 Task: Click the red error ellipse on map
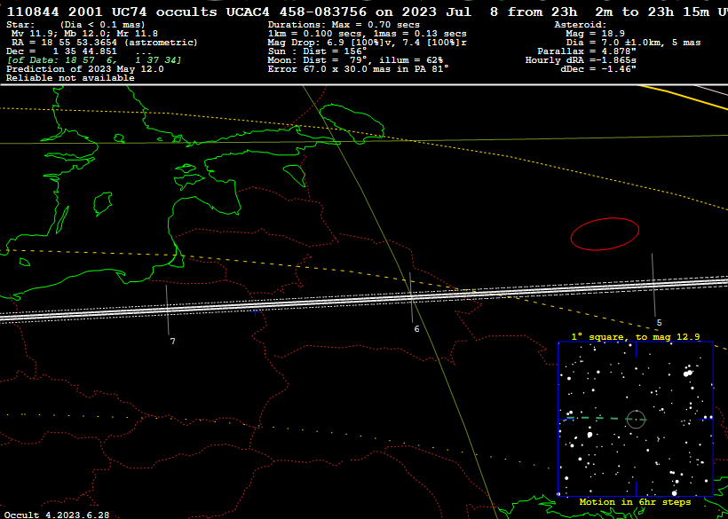click(605, 233)
